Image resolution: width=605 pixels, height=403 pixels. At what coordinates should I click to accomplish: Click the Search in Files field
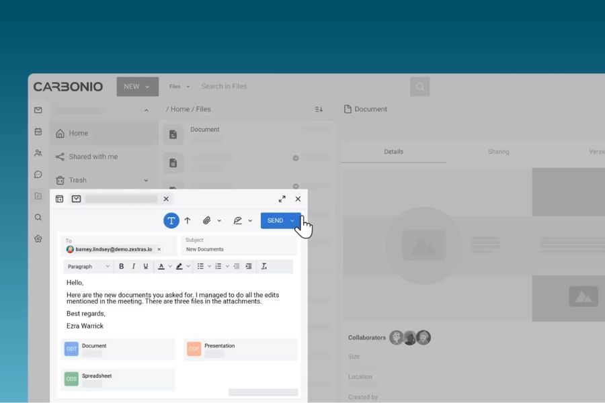303,87
